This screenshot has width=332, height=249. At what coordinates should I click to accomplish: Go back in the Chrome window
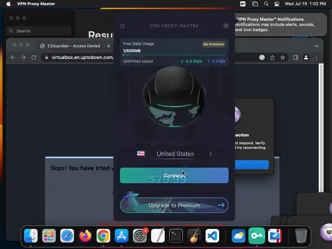pyautogui.click(x=13, y=57)
